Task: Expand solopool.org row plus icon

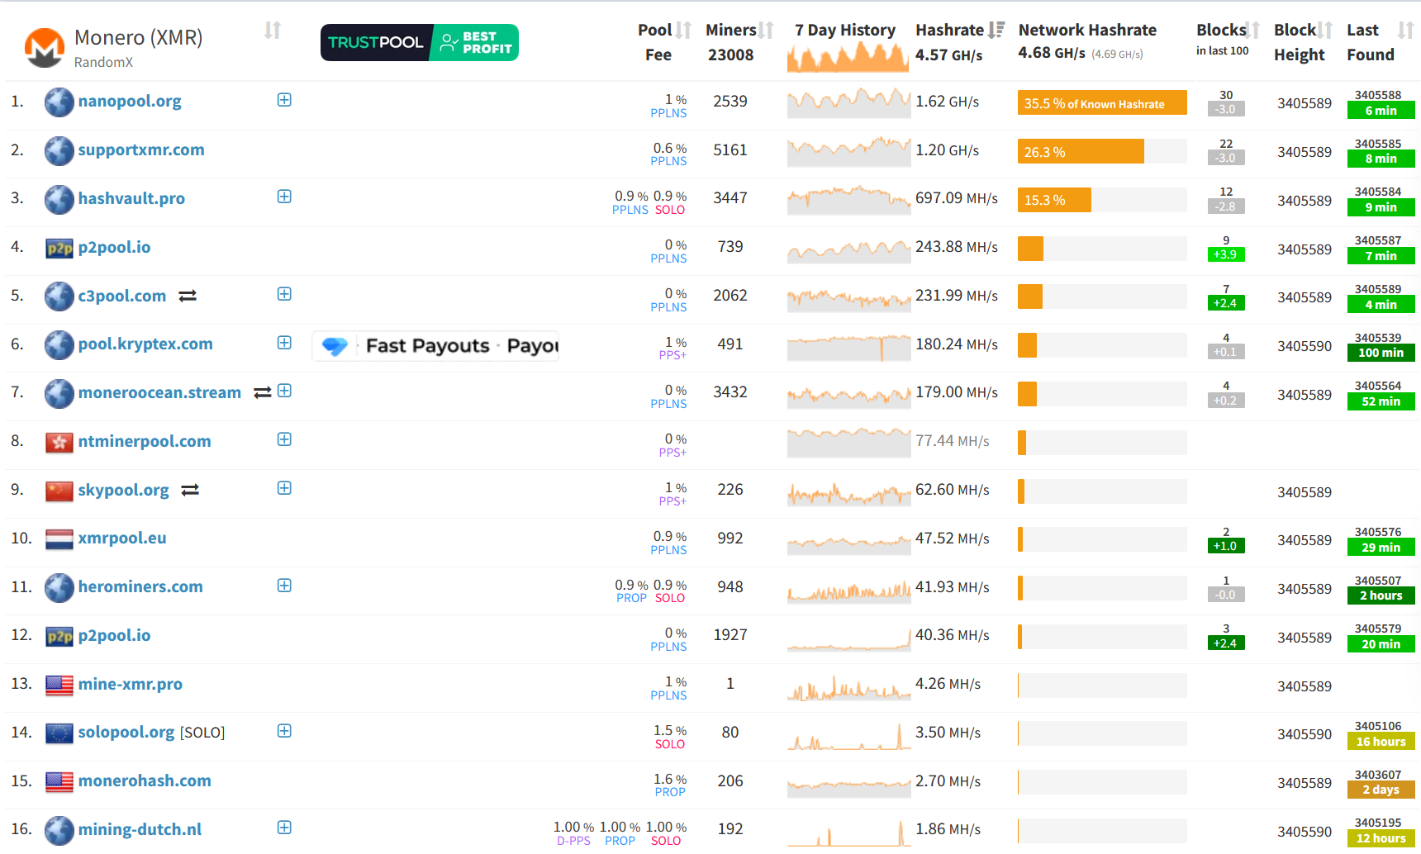Action: point(284,731)
